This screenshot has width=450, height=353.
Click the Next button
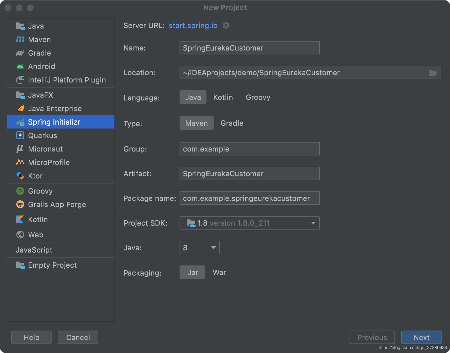click(x=421, y=337)
